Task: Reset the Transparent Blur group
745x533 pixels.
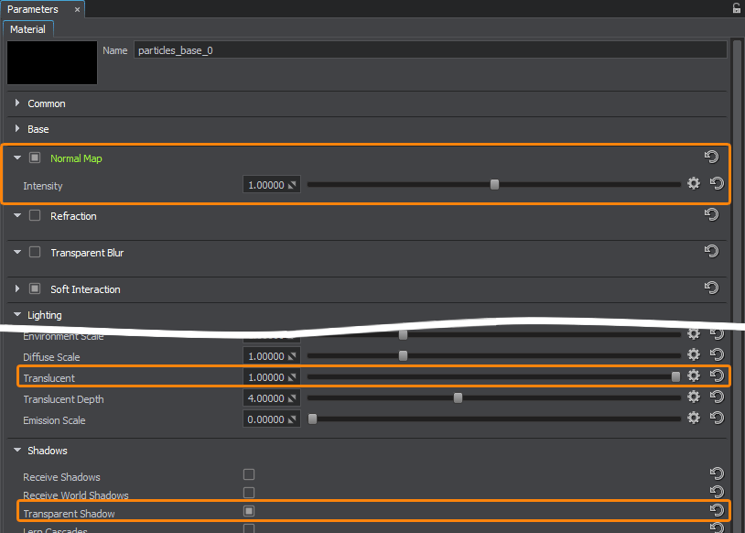Action: [711, 251]
